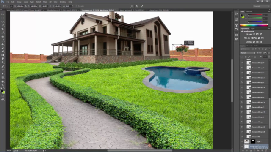Hide the layer named copy 35
The height and width of the screenshot is (152, 271).
[242, 112]
